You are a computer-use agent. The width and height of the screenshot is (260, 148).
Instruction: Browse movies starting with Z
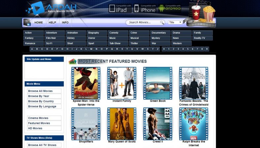click(x=158, y=49)
